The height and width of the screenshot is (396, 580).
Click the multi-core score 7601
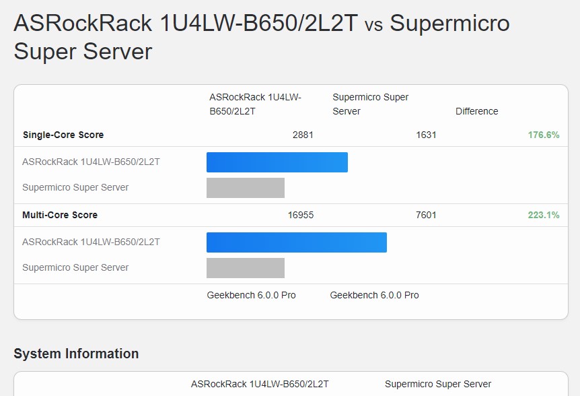pyautogui.click(x=426, y=215)
